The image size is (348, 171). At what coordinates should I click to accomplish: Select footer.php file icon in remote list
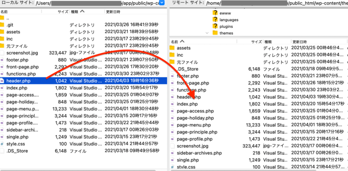click(x=172, y=76)
